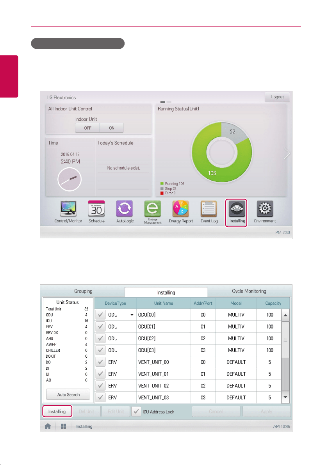Click the 'ERV DX' row in Unit Status
The width and height of the screenshot is (328, 465).
coord(67,332)
